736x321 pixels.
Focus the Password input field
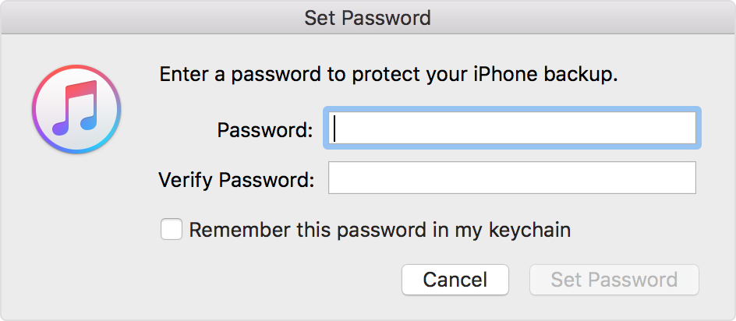pyautogui.click(x=513, y=129)
